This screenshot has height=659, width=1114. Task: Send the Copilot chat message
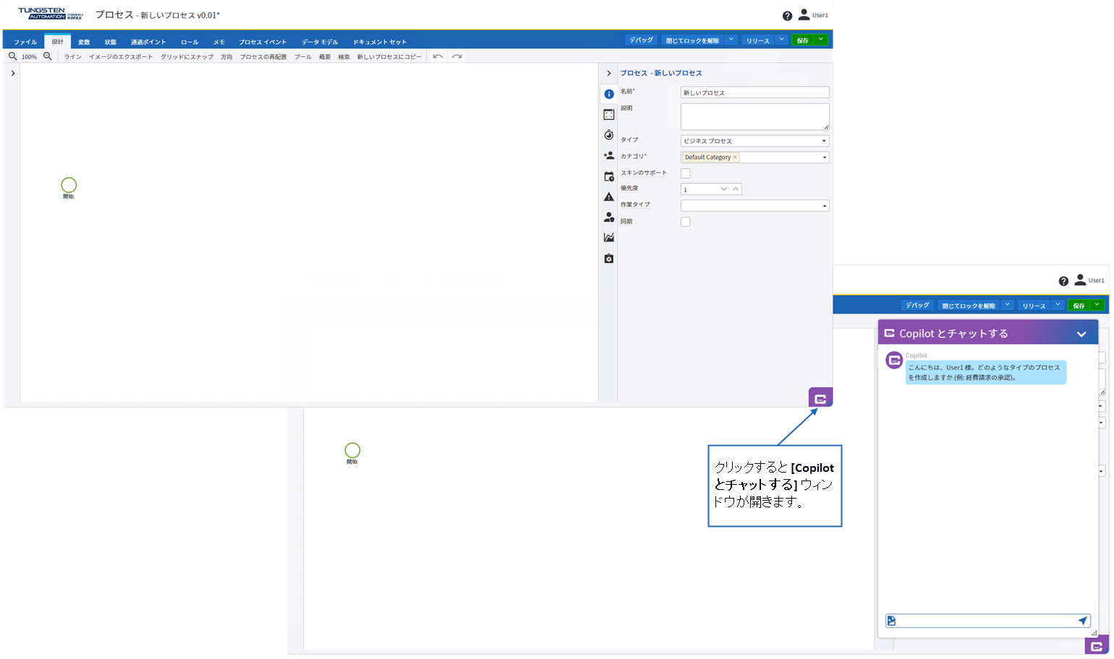[1082, 621]
